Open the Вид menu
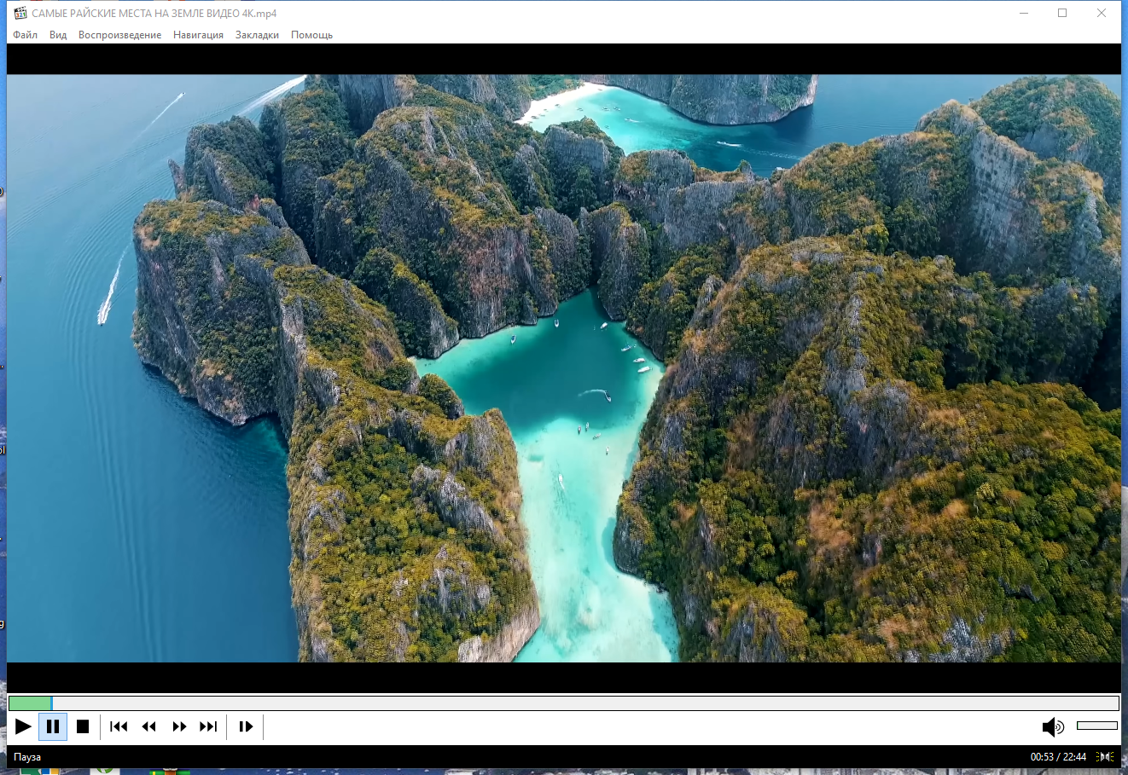Viewport: 1128px width, 775px height. (58, 35)
